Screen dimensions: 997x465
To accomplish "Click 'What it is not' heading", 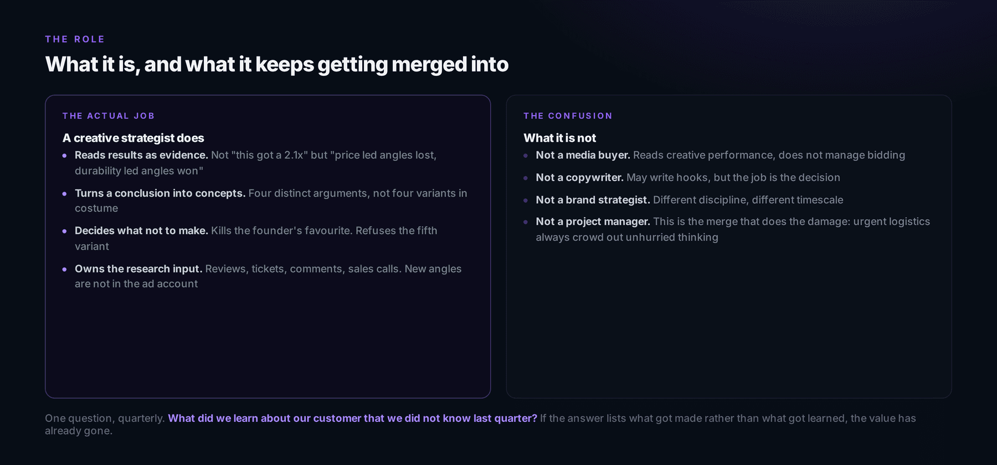I will click(560, 138).
